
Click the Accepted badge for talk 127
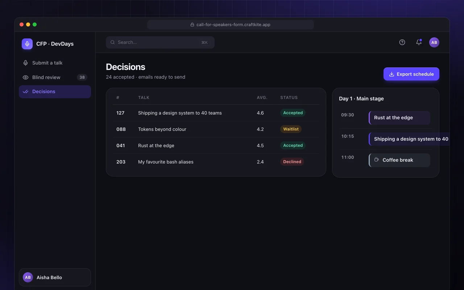coord(293,113)
